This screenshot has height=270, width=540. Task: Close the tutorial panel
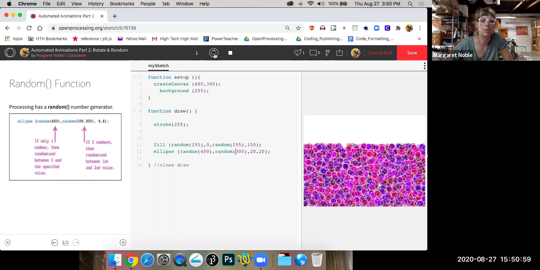(8, 243)
